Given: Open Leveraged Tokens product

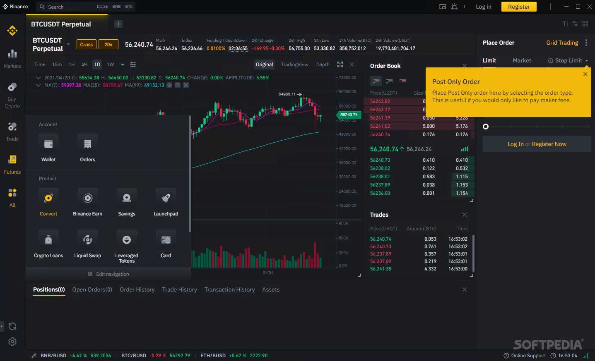Looking at the screenshot, I should pos(127,246).
